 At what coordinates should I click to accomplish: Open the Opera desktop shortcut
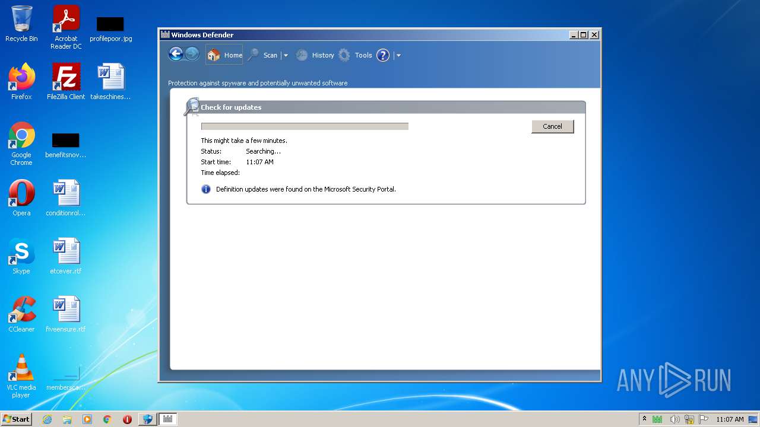[x=21, y=198]
